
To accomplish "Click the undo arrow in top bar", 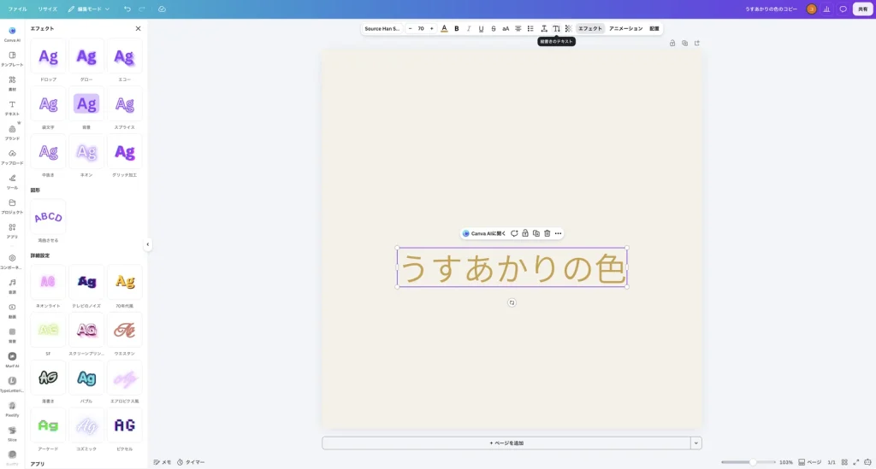I will point(127,9).
